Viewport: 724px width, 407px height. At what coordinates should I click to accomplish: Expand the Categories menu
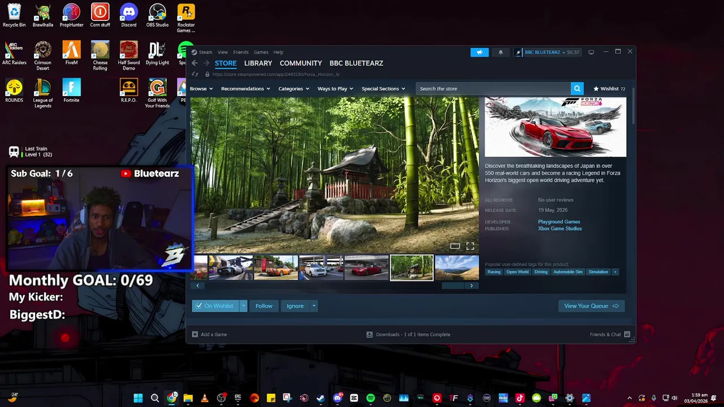(294, 89)
